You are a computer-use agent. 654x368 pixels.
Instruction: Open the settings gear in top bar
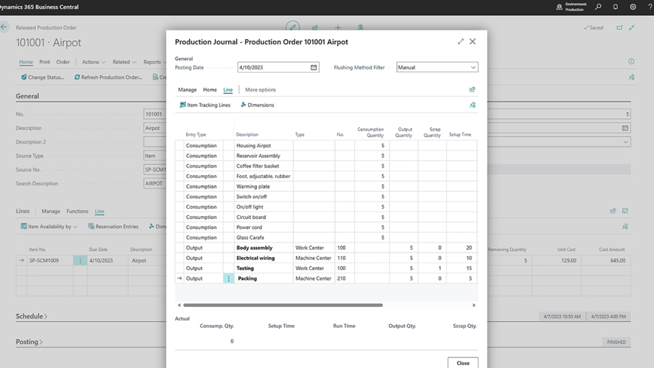coord(633,7)
